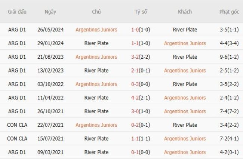
Task: Click the 1-0 score on 26/05/2024
Action: [x=136, y=30]
